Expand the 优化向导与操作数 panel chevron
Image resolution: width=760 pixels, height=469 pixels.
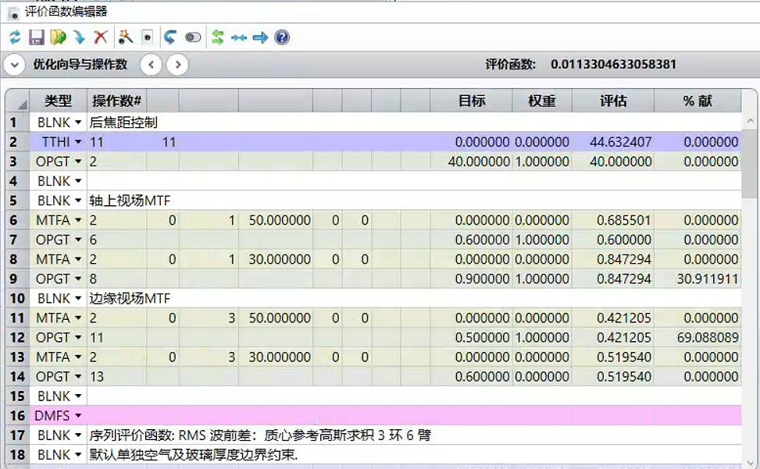[x=14, y=65]
